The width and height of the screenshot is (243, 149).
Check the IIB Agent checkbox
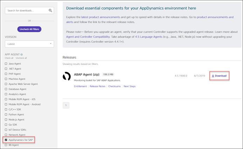coord(6,145)
